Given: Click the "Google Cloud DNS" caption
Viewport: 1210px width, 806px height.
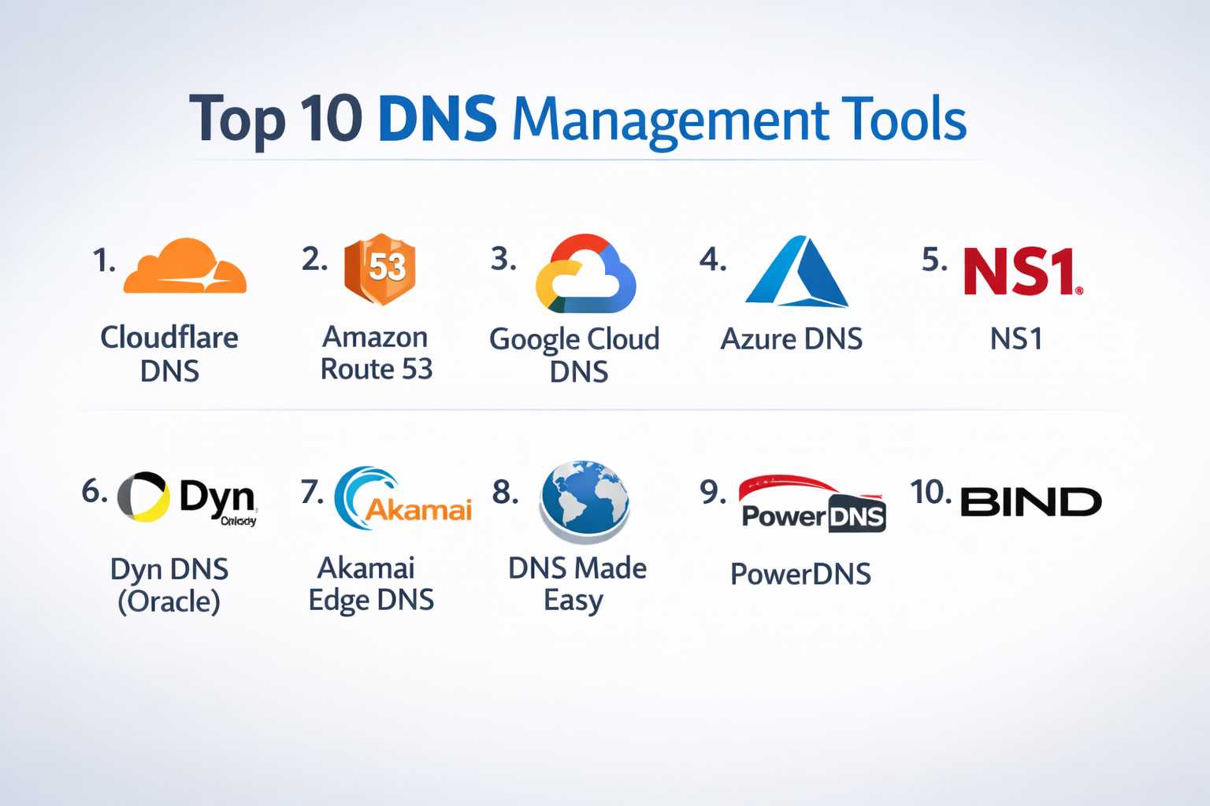Looking at the screenshot, I should point(575,354).
